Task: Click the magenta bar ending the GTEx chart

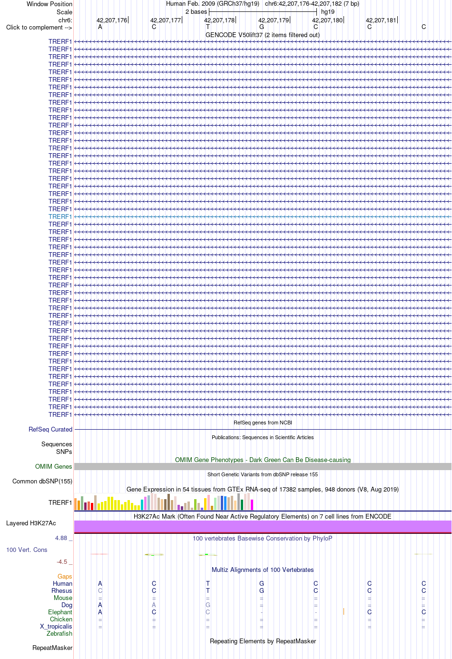Action: point(252,505)
